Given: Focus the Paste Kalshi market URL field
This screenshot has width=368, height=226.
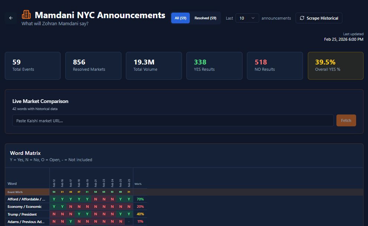Looking at the screenshot, I should point(173,121).
